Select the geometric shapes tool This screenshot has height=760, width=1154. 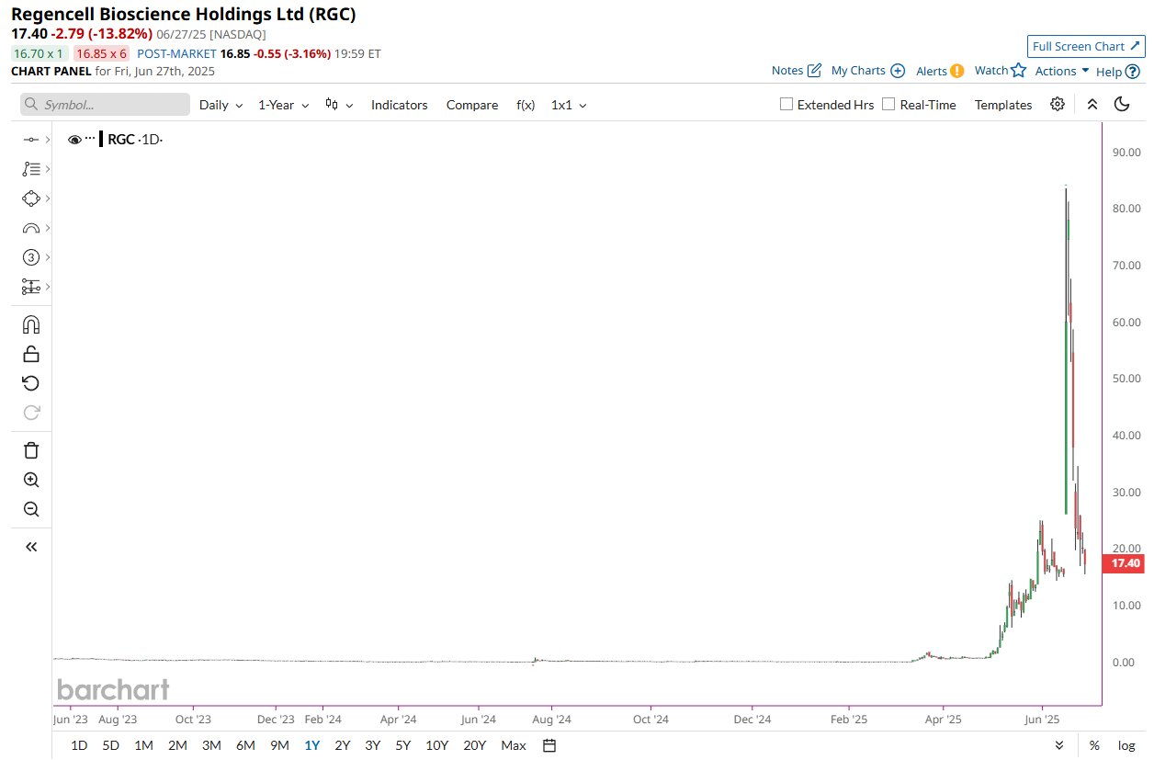pos(31,199)
